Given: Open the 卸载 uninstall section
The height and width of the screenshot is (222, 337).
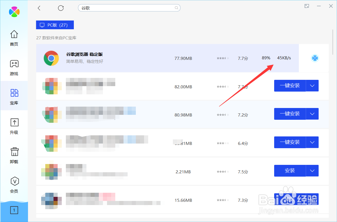Looking at the screenshot, I should [14, 155].
